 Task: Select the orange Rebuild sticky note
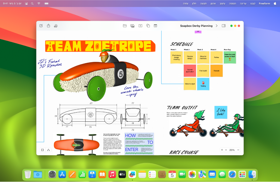[217, 71]
